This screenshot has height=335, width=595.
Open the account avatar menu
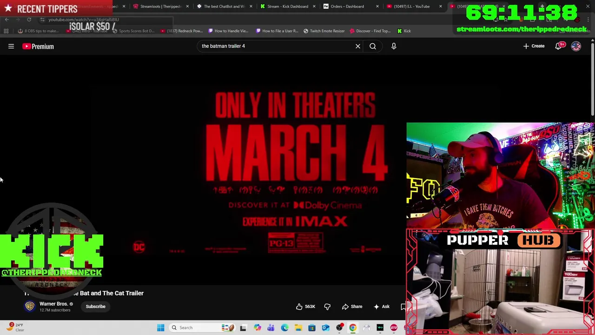tap(576, 46)
